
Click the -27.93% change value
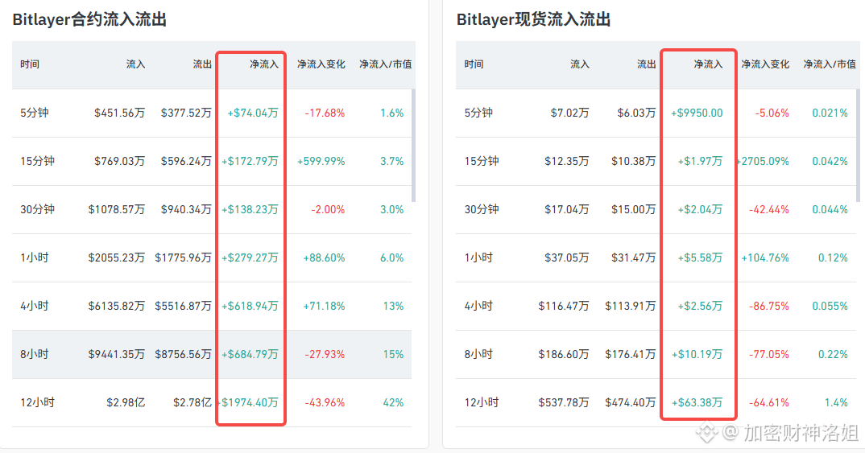tap(325, 354)
